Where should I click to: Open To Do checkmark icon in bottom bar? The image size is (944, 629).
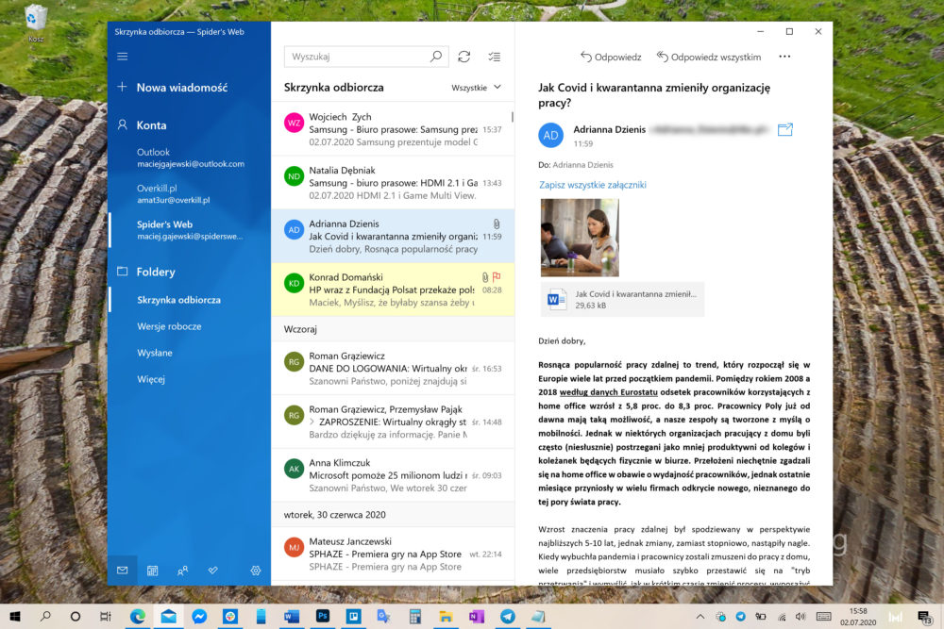[212, 571]
